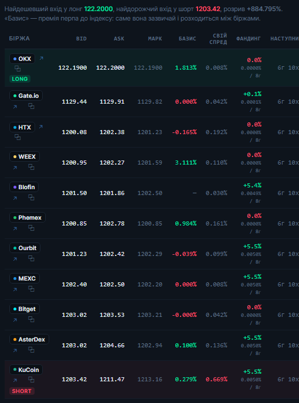Click the SHORT tag on KuCoin row

(22, 391)
